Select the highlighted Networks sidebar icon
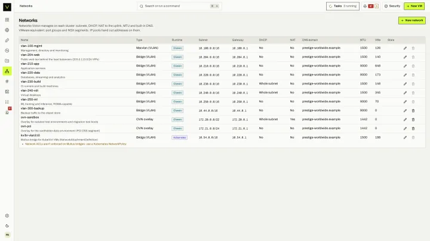 coord(7,71)
